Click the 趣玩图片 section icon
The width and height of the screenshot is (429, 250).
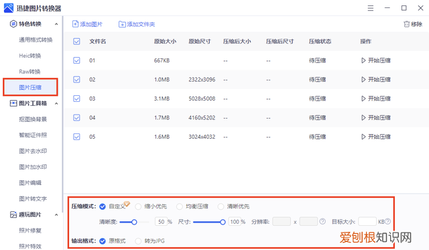click(13, 214)
